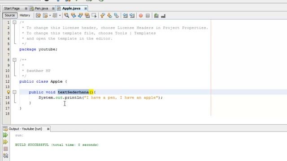Collapse the license comment fold at line 1

[14, 22]
